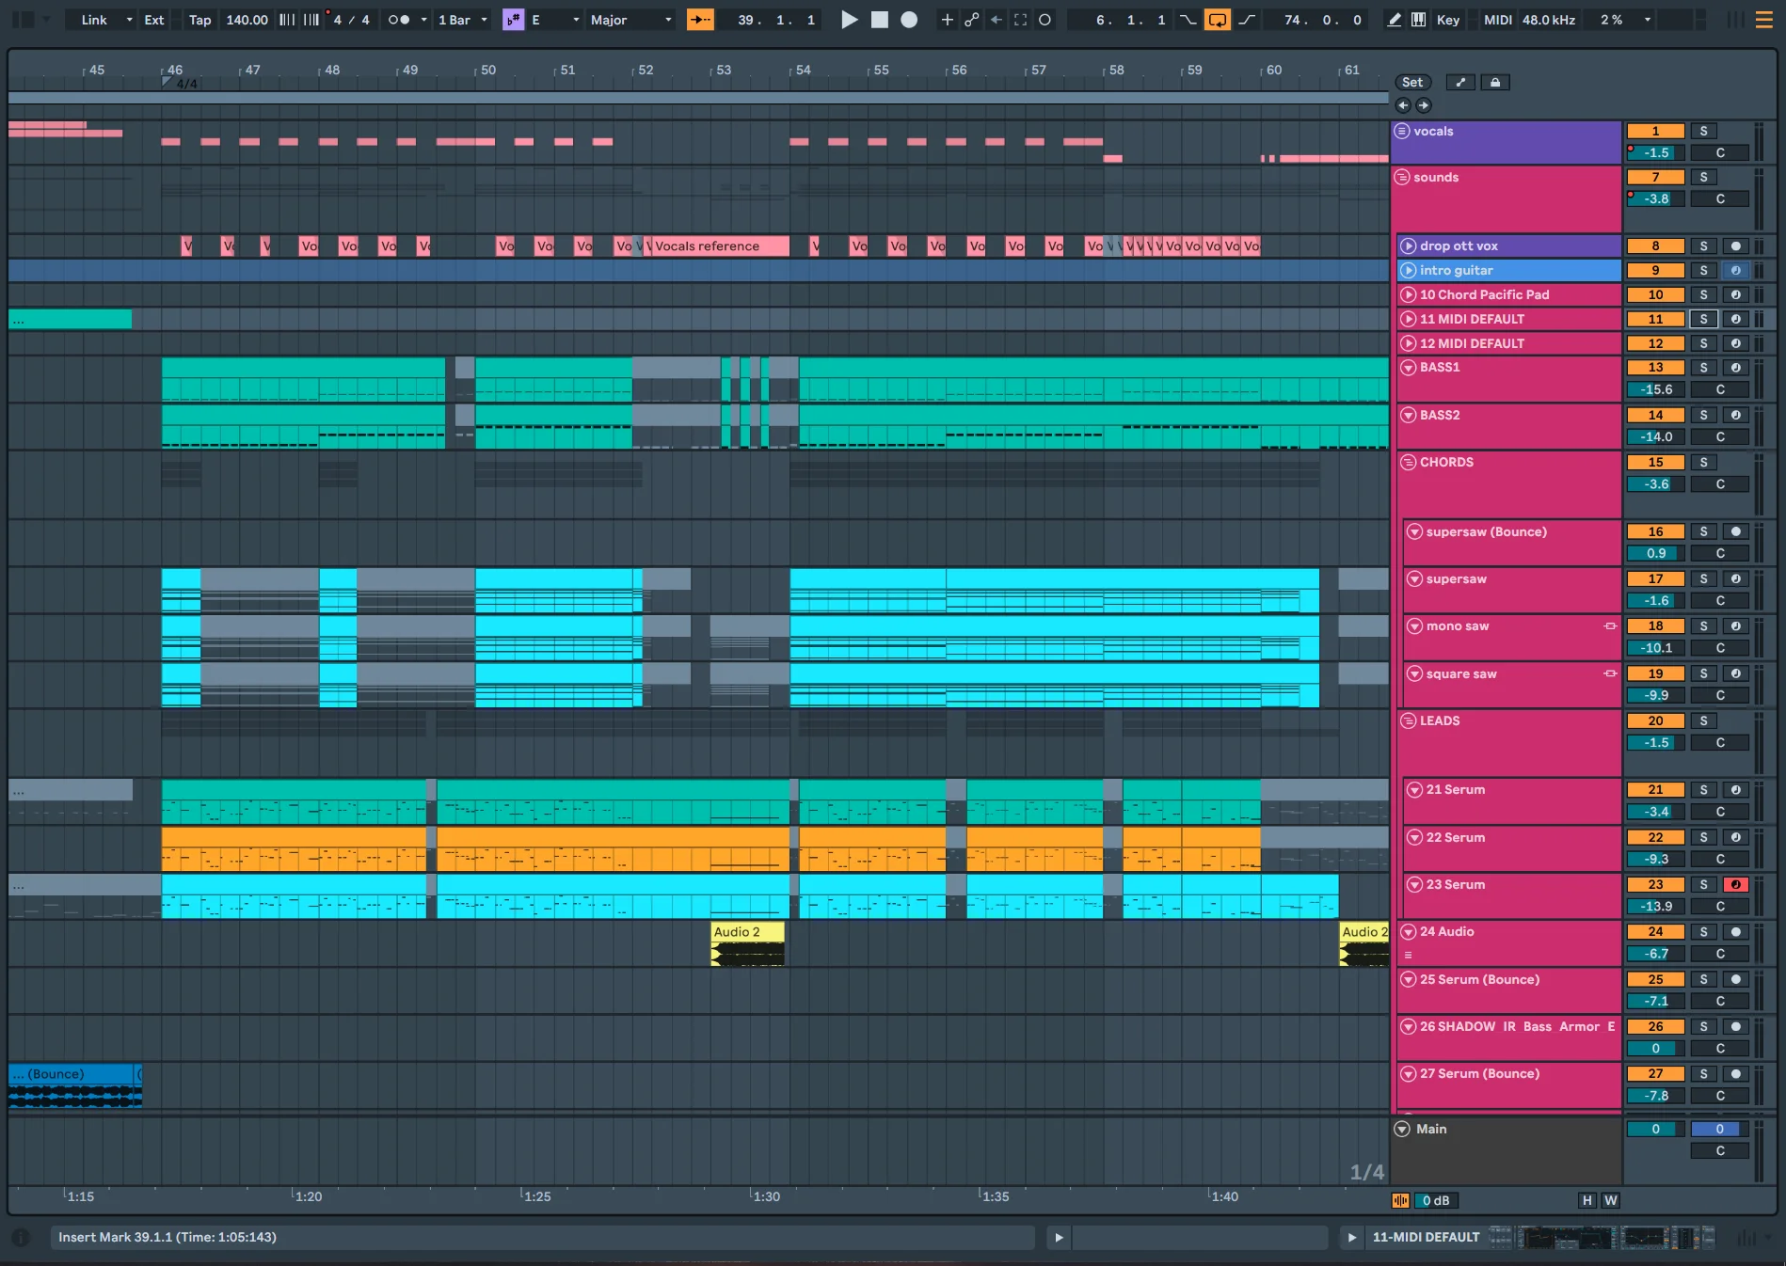Arm the drop ott vox track
The height and width of the screenshot is (1266, 1786).
click(x=1735, y=246)
